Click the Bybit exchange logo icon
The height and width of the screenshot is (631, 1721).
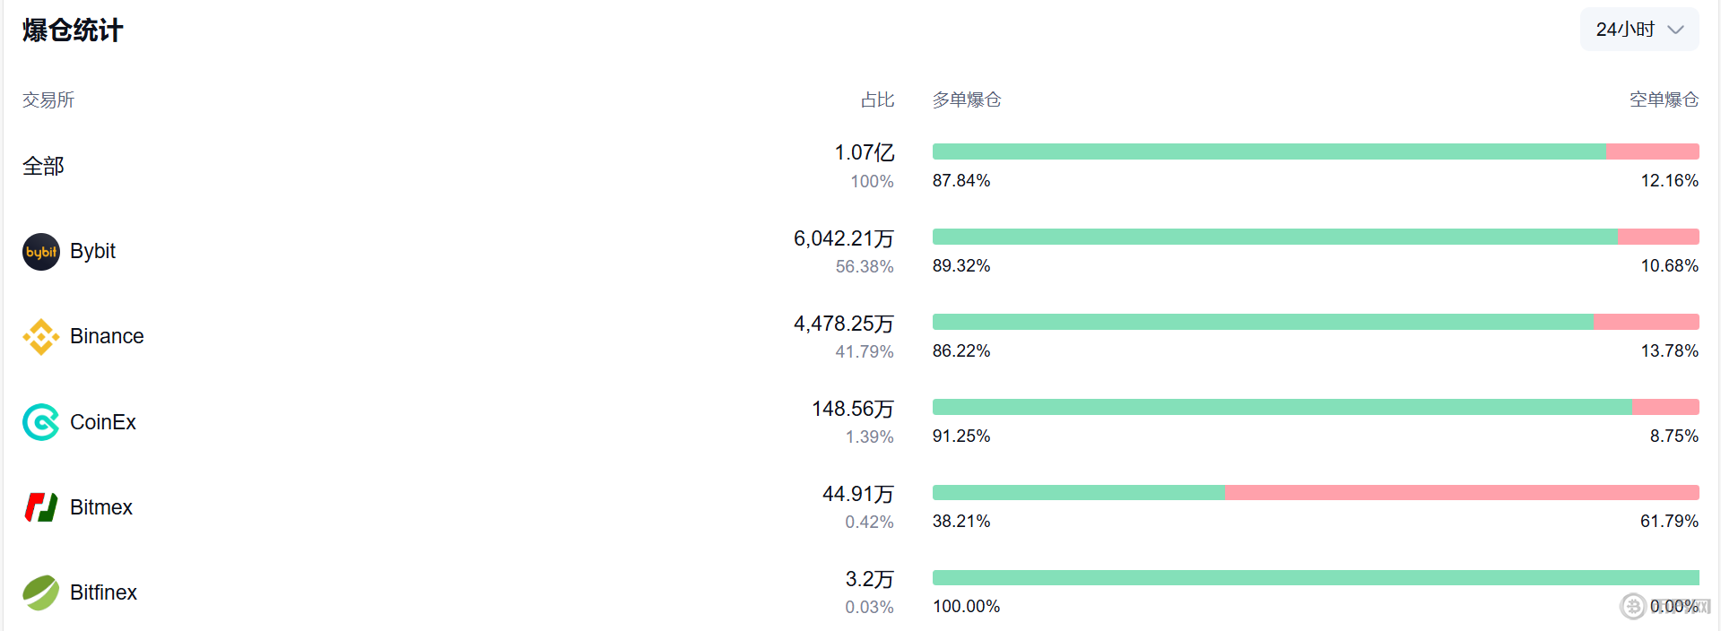(x=40, y=252)
